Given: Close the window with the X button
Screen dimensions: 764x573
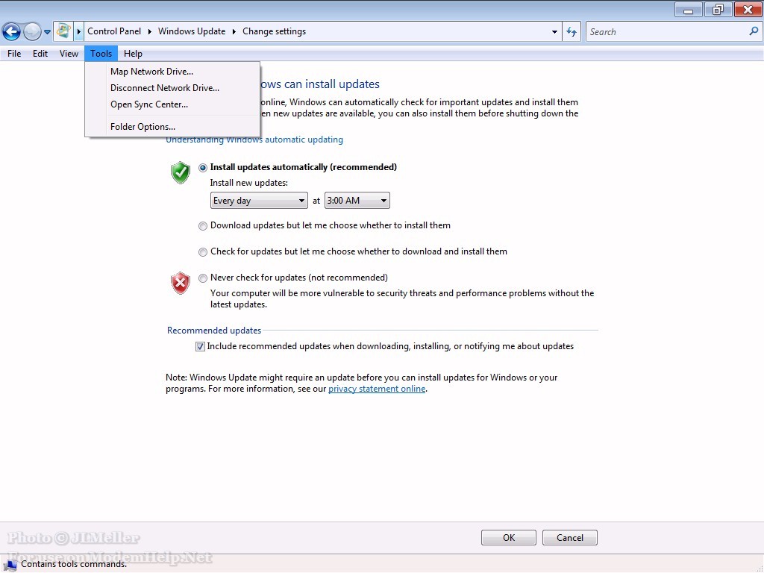Looking at the screenshot, I should coord(748,10).
